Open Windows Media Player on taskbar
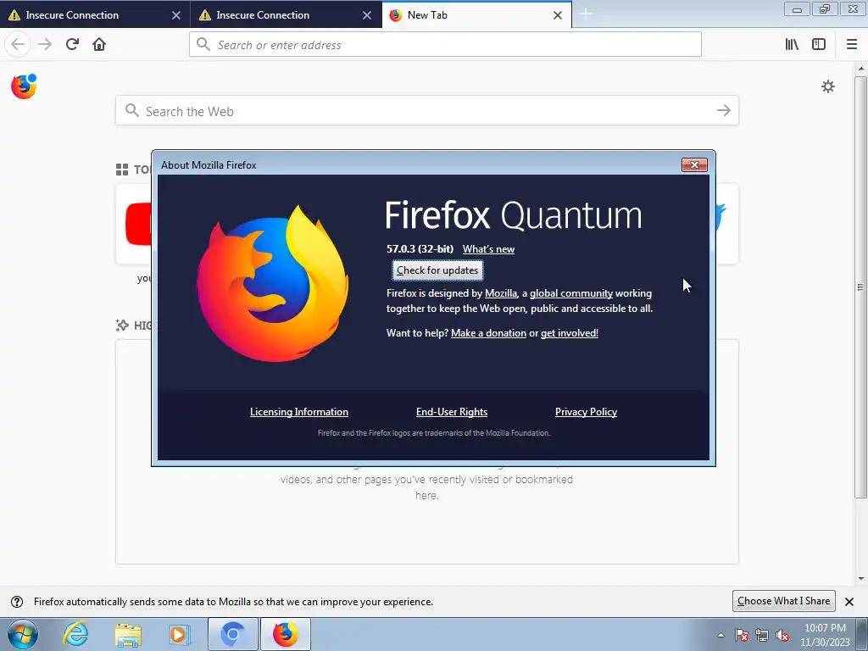Image resolution: width=868 pixels, height=651 pixels. coord(180,634)
